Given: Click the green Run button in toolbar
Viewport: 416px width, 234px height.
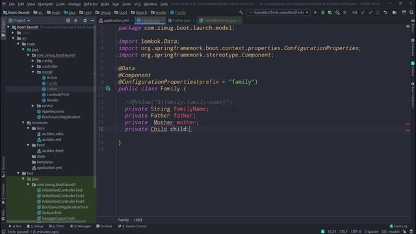Looking at the screenshot, I should click(x=315, y=12).
